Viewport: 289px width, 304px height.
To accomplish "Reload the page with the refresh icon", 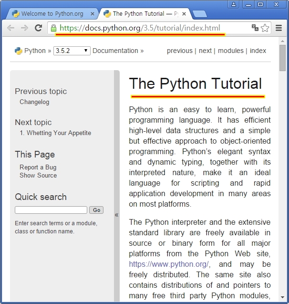I will [38, 28].
